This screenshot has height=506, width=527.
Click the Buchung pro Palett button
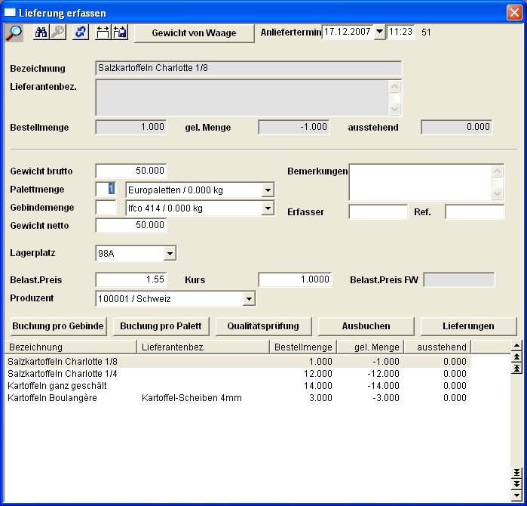[x=161, y=326]
